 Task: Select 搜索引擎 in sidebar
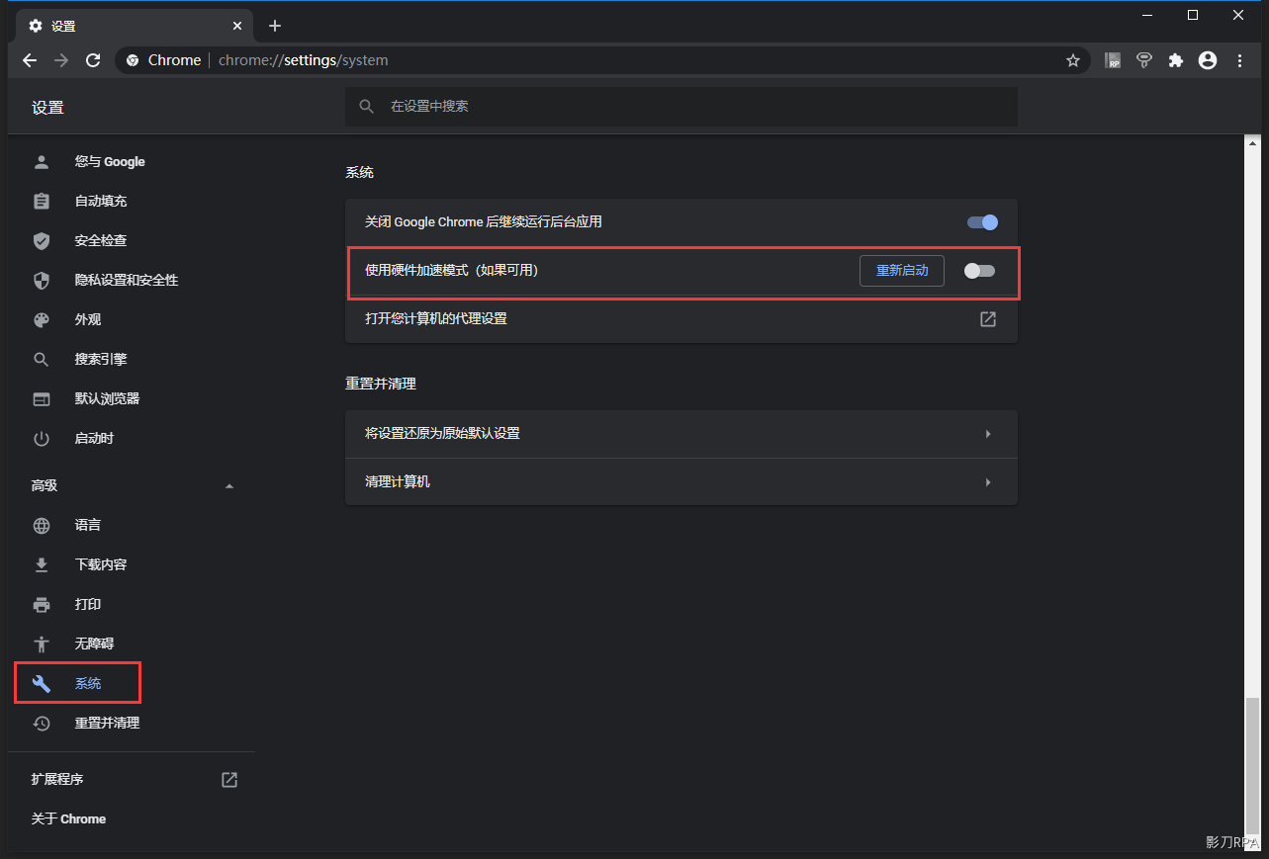(100, 360)
